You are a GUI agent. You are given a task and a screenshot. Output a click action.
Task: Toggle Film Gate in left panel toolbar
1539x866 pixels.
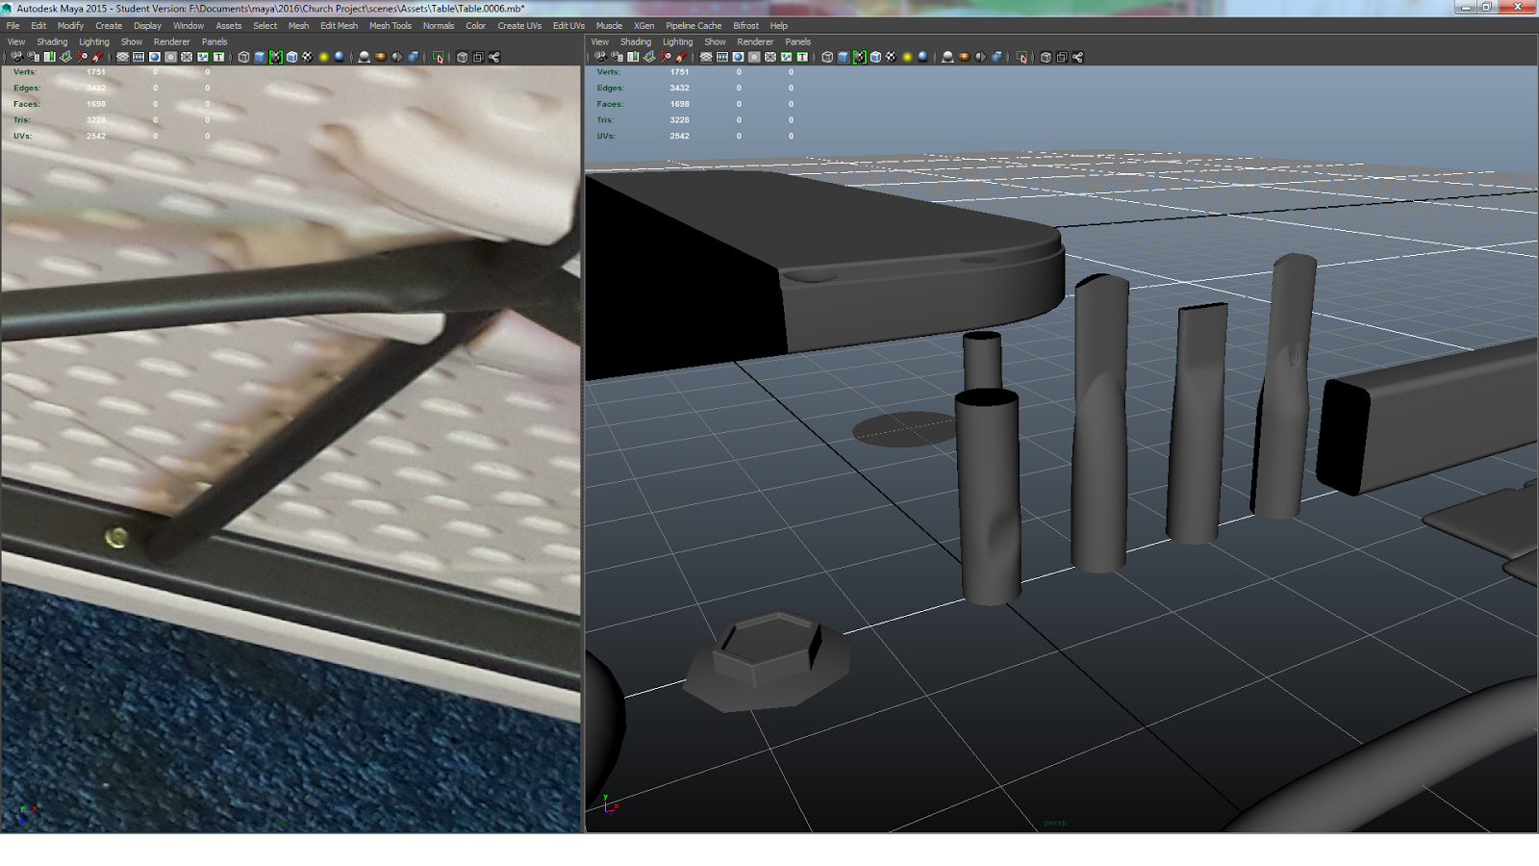coord(139,57)
